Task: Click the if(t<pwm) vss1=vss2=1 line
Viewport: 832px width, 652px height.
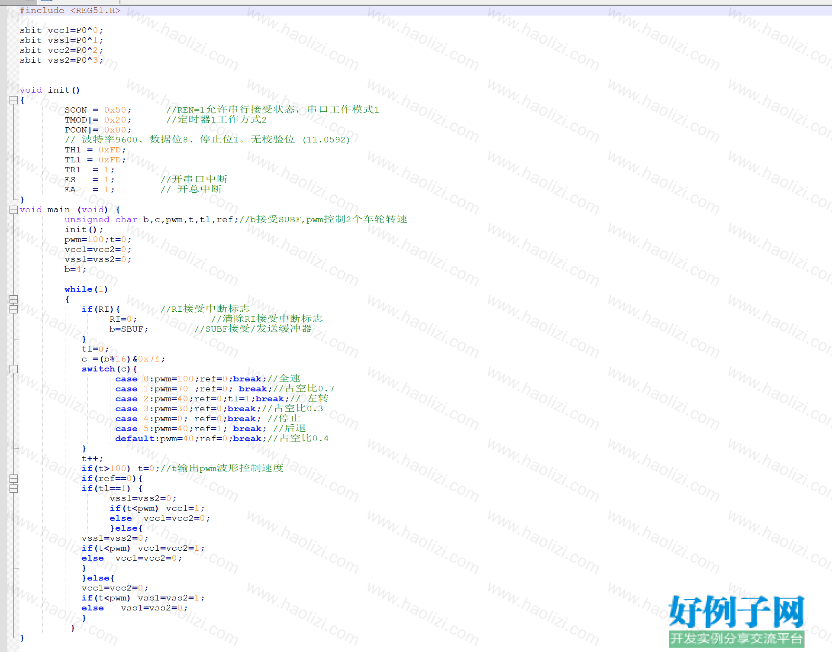Action: [x=143, y=598]
